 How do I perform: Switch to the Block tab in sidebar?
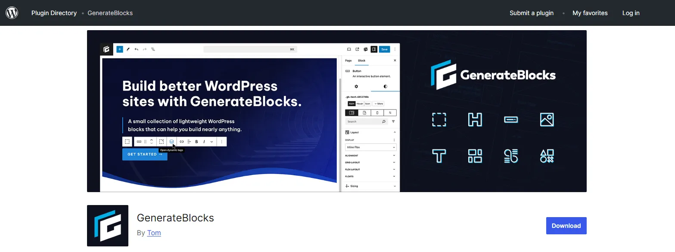click(x=362, y=61)
